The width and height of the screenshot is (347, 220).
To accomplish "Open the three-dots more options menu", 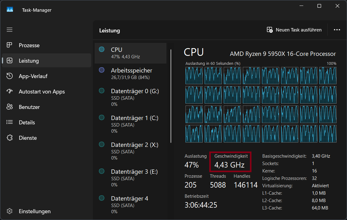I will click(337, 30).
